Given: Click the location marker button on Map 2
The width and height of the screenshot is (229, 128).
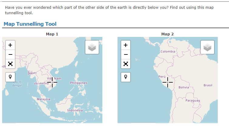Looking at the screenshot, I should [x=126, y=76].
